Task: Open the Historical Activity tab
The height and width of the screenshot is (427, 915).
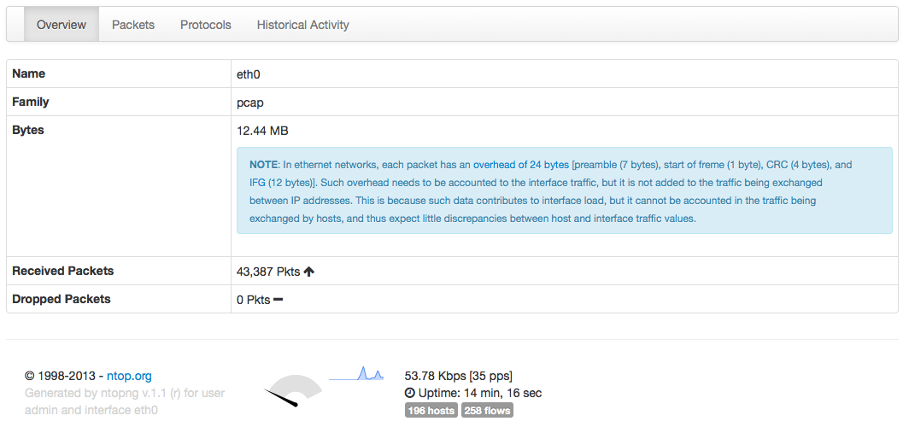Action: click(302, 25)
